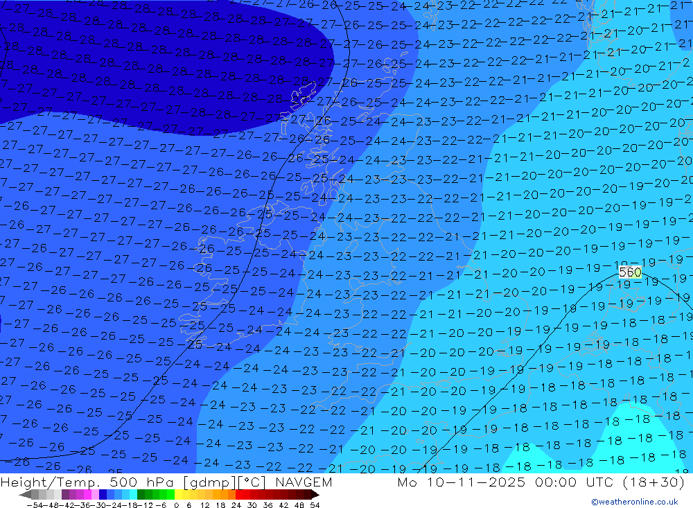The width and height of the screenshot is (693, 508).
Task: Click the 'Mo 10-11-2025 00:00 UTC (18+30)' timestamp
Action: 541,482
